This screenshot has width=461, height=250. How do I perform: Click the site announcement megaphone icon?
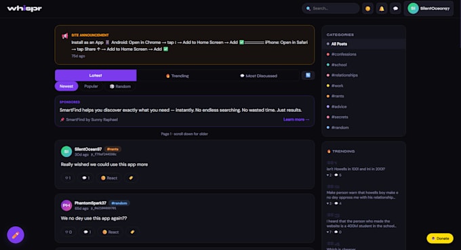tap(65, 36)
